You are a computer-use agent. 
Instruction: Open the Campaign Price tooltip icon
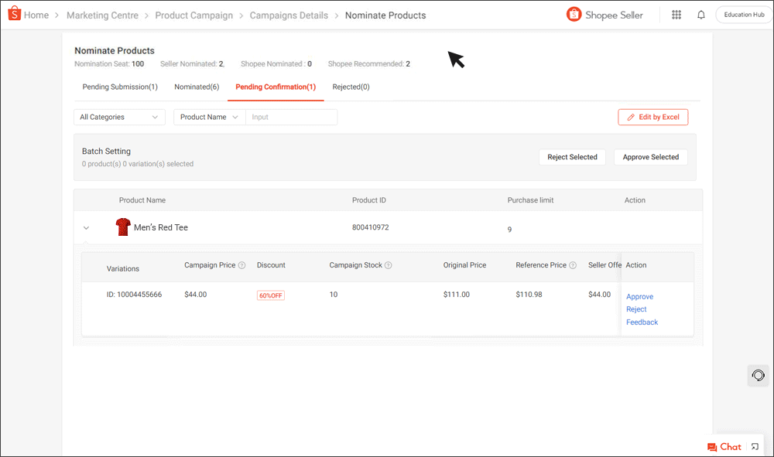click(x=240, y=265)
